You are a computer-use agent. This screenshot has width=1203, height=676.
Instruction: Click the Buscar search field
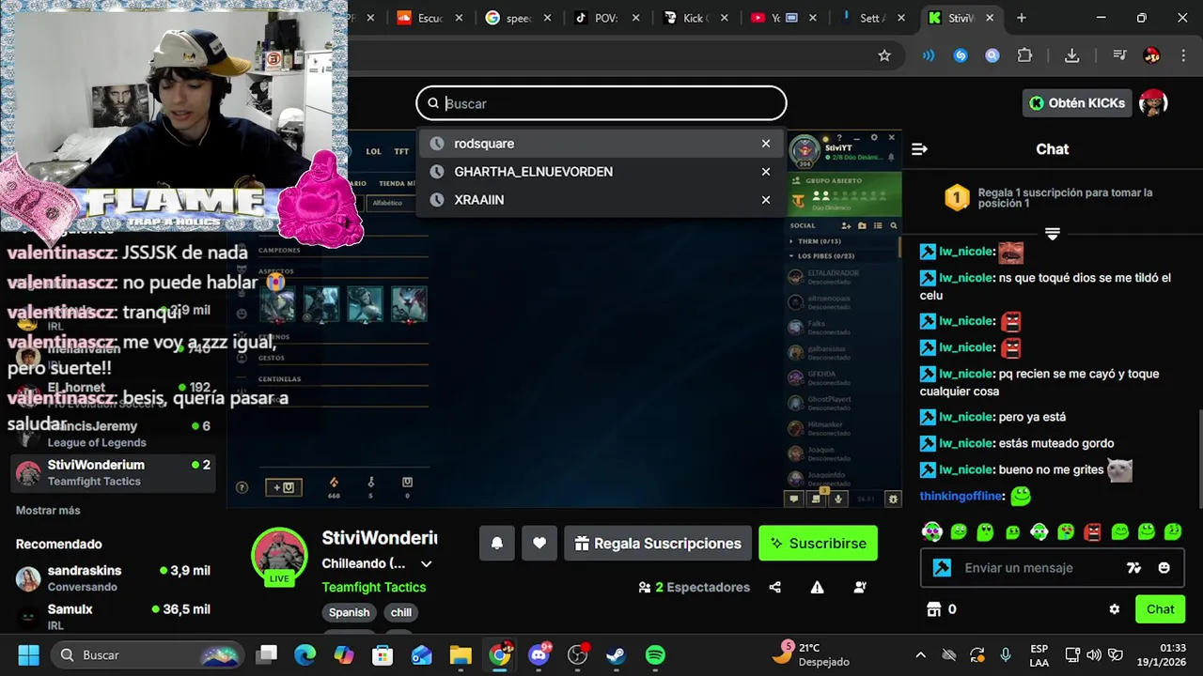601,103
